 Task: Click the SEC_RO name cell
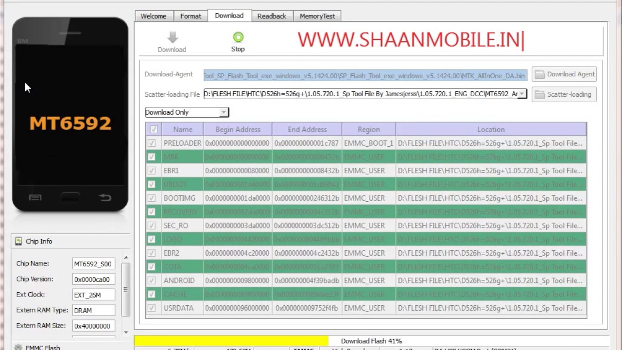pyautogui.click(x=182, y=226)
